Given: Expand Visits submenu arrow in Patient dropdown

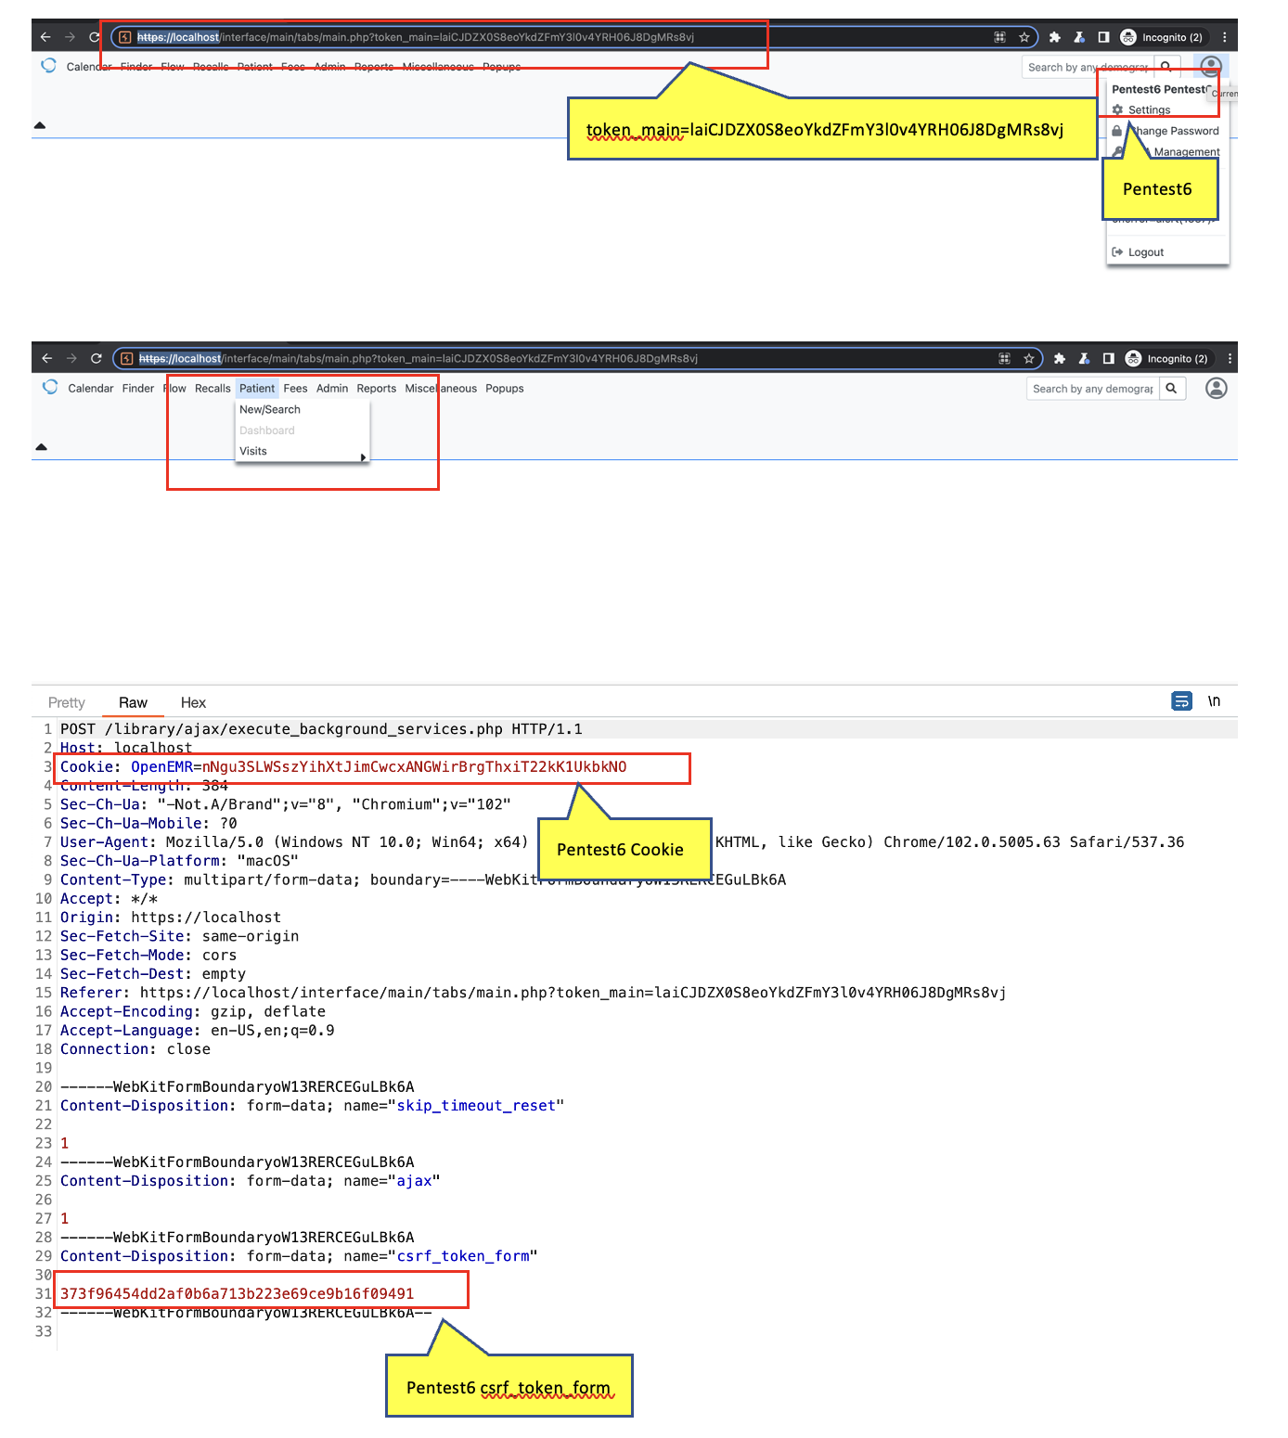Looking at the screenshot, I should [363, 457].
